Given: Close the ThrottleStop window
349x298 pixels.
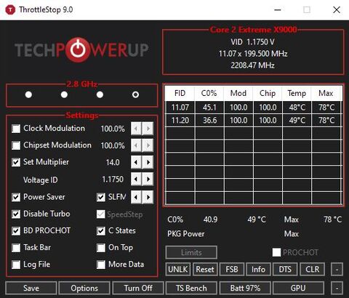Looking at the screenshot, I should point(337,10).
